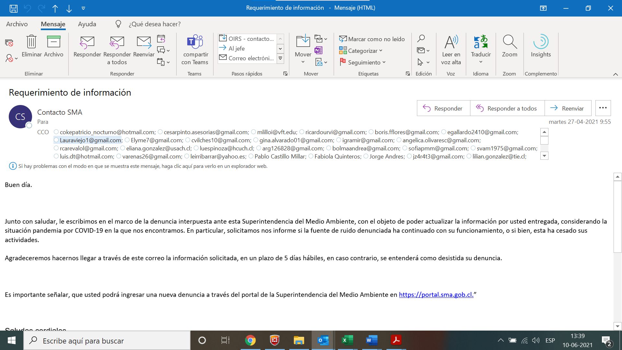Screen dimensions: 622x350
Task: Expand the Mover dropdown arrow
Action: coord(303,62)
